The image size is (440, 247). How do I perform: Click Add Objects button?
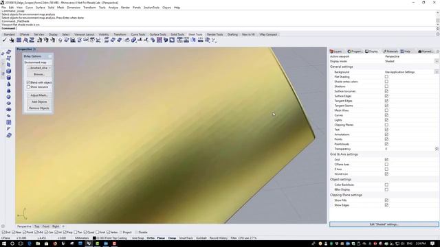(39, 102)
